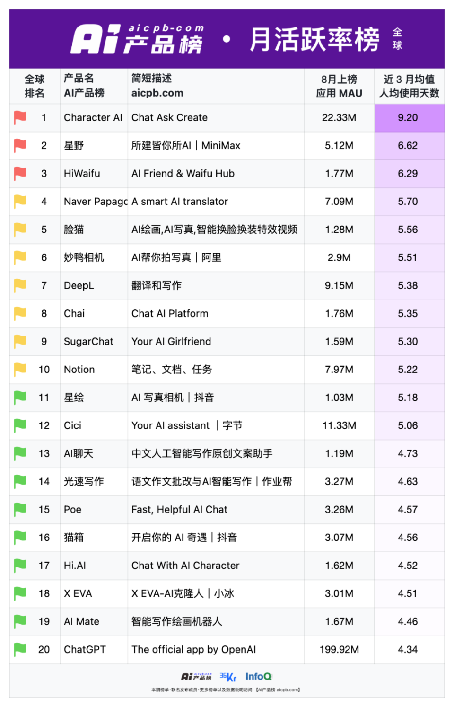Click the green flag beside Cici
Screen dimensions: 454x707
(x=19, y=425)
